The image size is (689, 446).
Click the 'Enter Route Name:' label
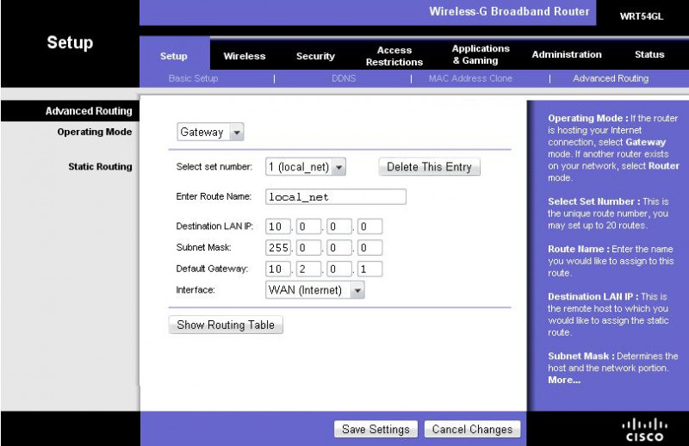pos(214,196)
